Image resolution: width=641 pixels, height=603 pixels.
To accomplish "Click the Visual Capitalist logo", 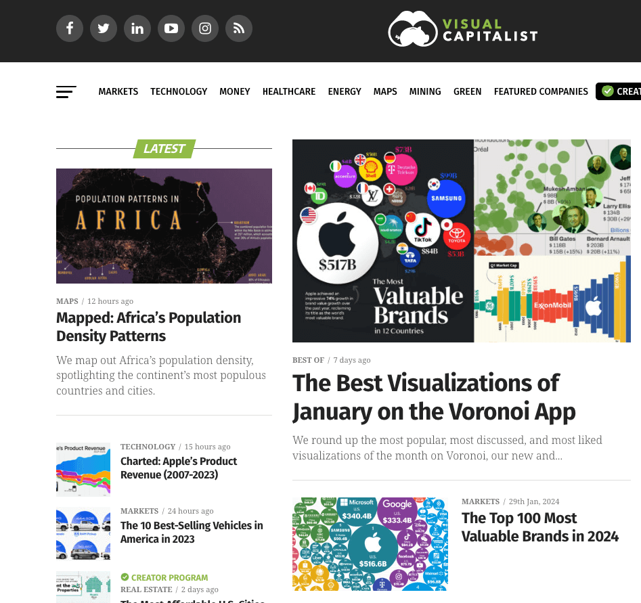I will pyautogui.click(x=463, y=29).
